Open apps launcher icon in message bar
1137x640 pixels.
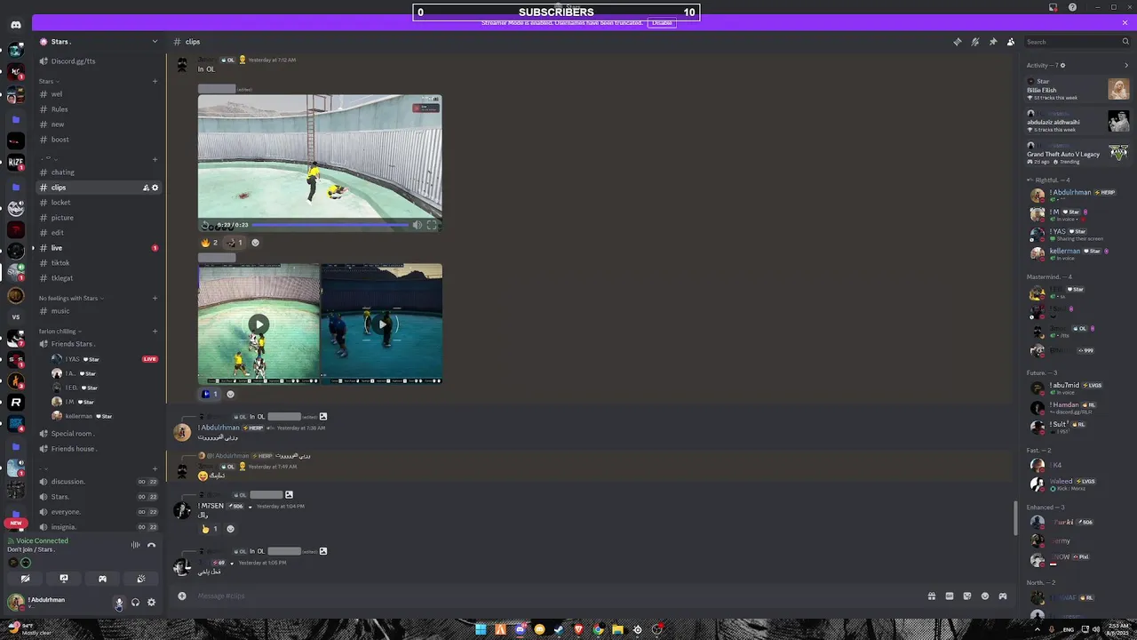coord(1002,596)
